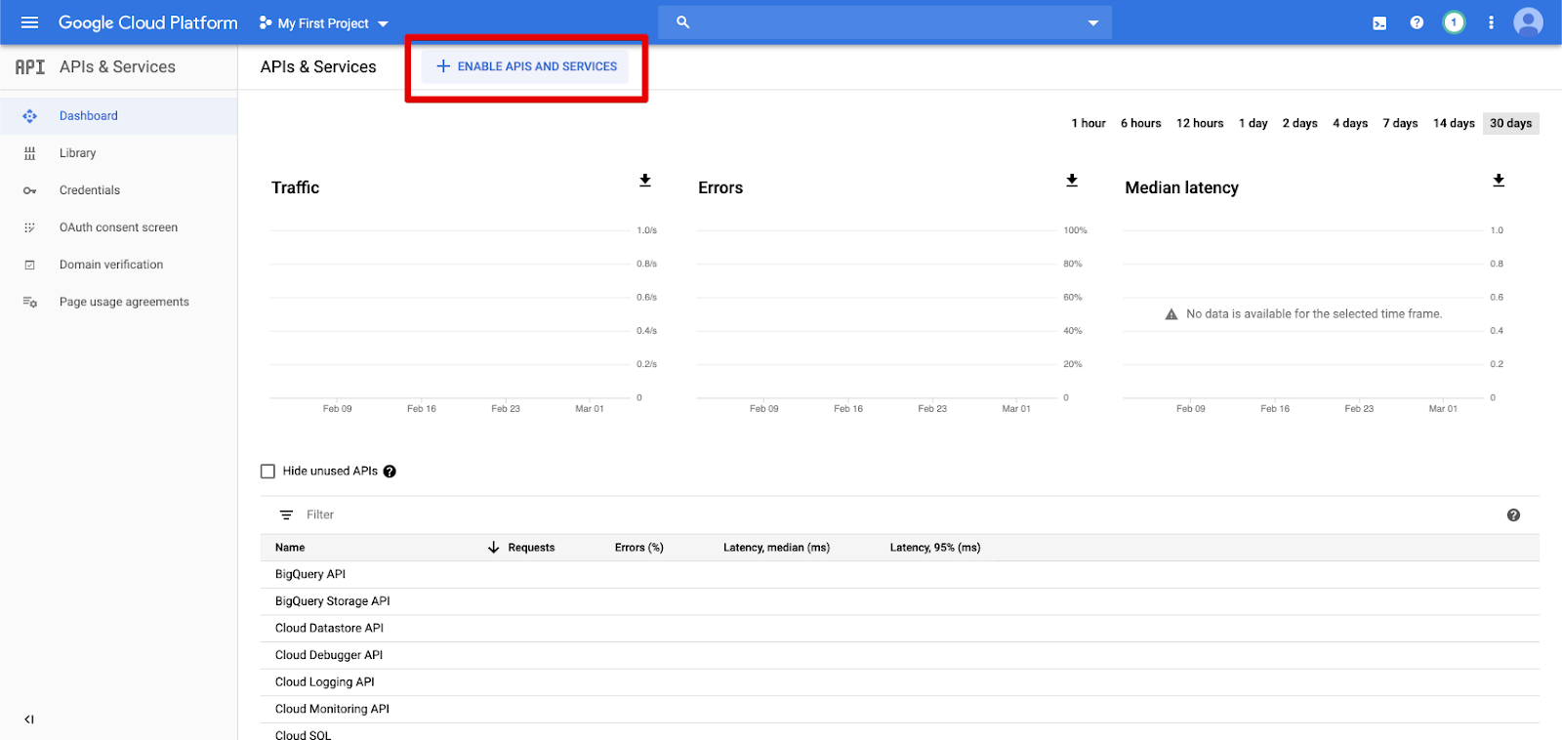
Task: Open the BigQuery API link
Action: click(x=310, y=574)
